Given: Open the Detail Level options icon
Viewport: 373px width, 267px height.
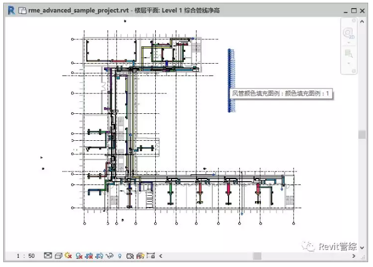Looking at the screenshot, I should [47, 256].
